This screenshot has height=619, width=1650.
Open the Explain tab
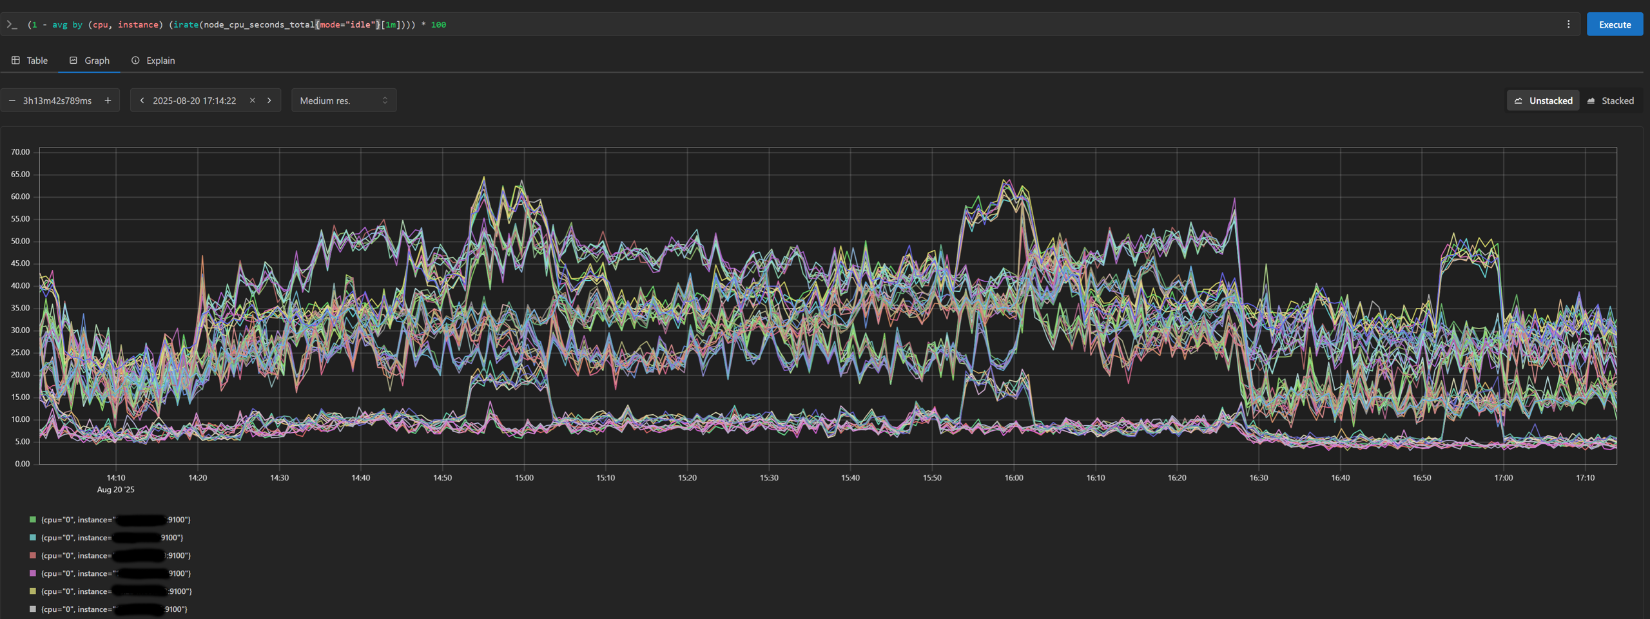coord(160,60)
